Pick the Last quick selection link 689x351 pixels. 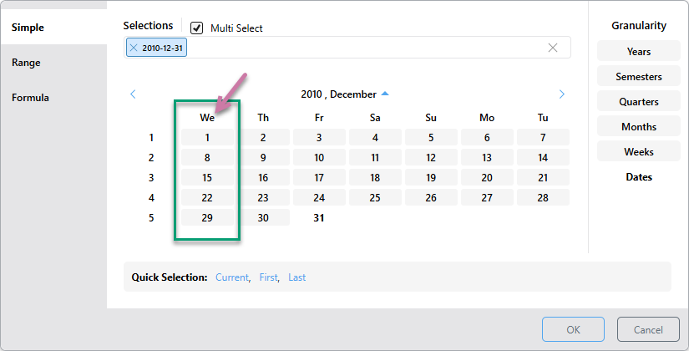297,277
